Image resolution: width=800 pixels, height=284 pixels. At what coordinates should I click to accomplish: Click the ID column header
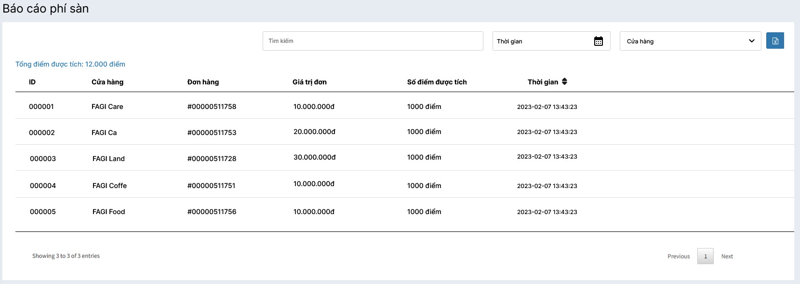click(32, 82)
